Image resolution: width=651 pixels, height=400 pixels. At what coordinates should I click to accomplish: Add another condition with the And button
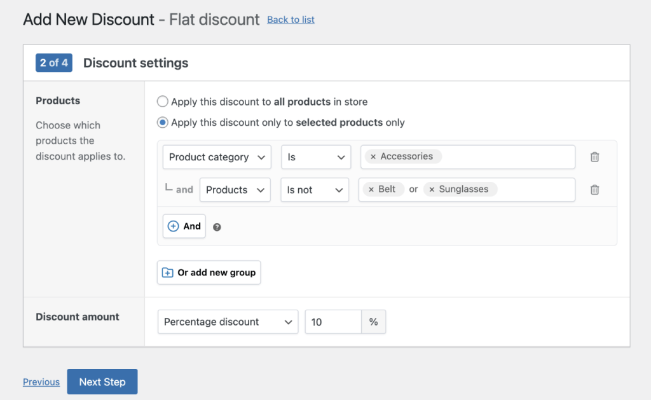pyautogui.click(x=184, y=226)
